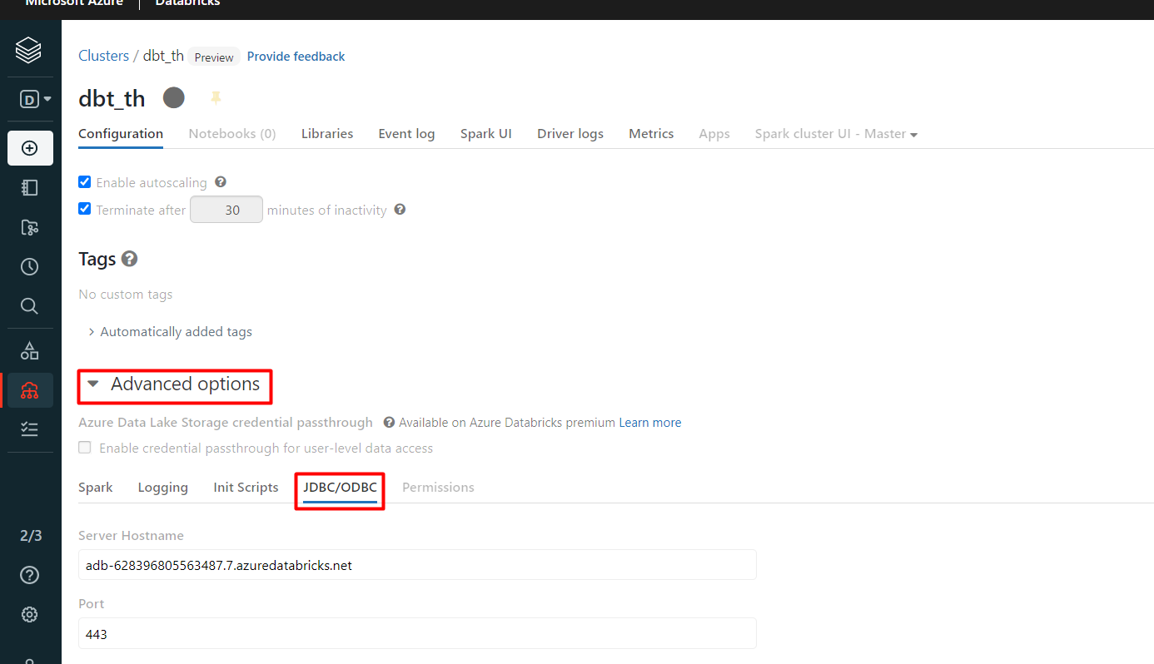Click the Create plus icon in sidebar
Viewport: 1154px width, 664px height.
29,148
